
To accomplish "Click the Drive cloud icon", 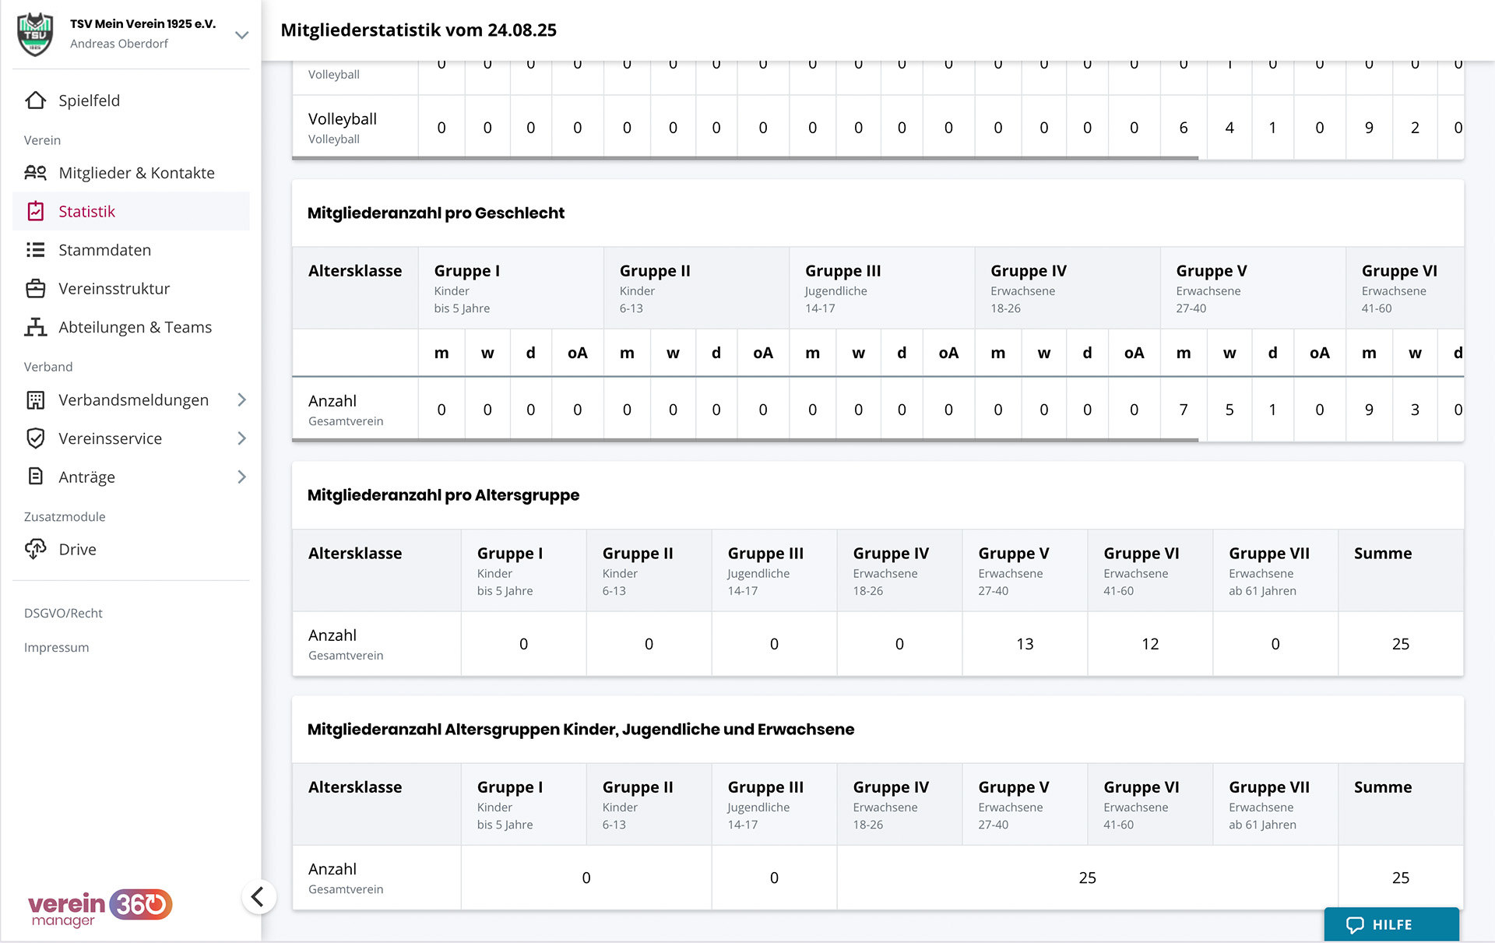I will (x=36, y=550).
